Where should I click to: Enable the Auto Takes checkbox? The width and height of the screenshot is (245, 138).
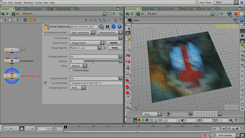tap(197, 2)
